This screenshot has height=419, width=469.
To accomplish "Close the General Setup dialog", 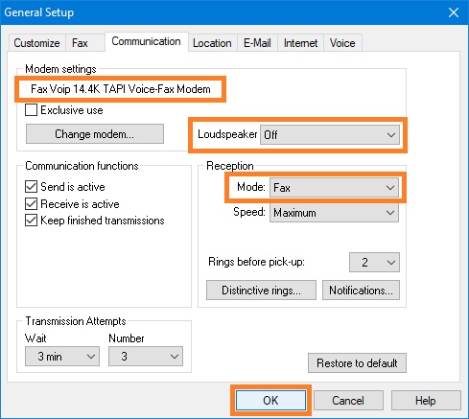I will [454, 12].
